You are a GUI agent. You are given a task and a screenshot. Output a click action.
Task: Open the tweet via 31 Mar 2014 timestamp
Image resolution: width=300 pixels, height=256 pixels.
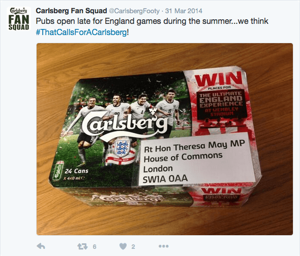[x=184, y=11]
